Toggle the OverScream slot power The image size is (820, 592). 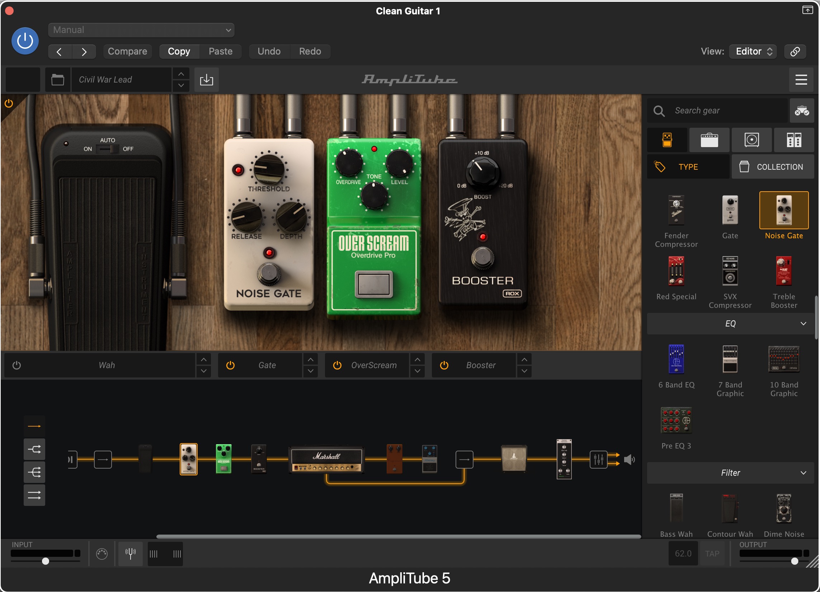[x=337, y=365]
